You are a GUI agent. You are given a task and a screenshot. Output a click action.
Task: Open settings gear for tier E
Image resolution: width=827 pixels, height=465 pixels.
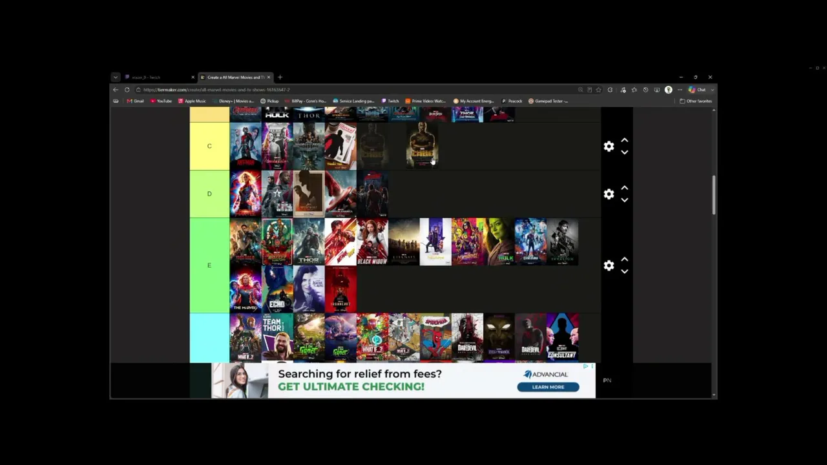point(609,265)
